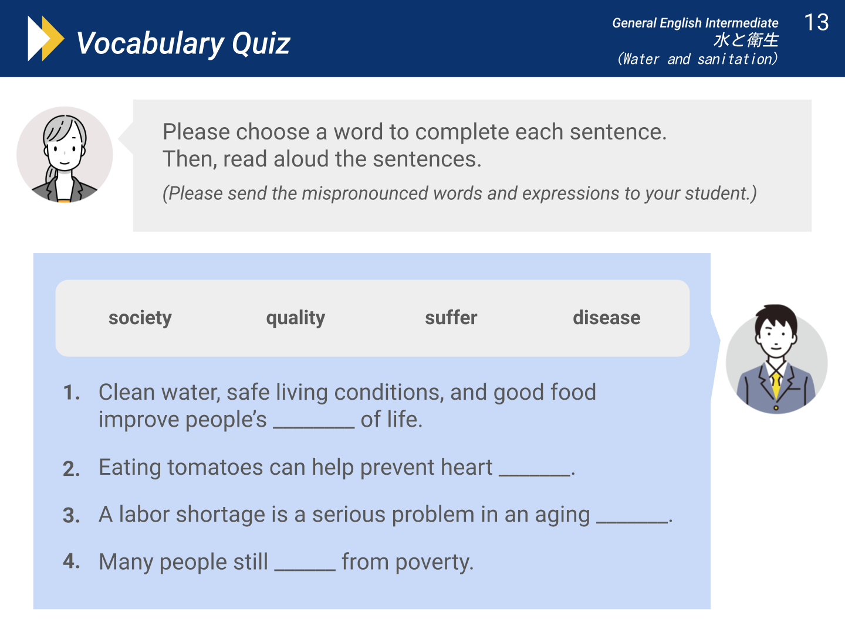The height and width of the screenshot is (633, 845).
Task: Click the blank after 'an aging'
Action: click(633, 518)
